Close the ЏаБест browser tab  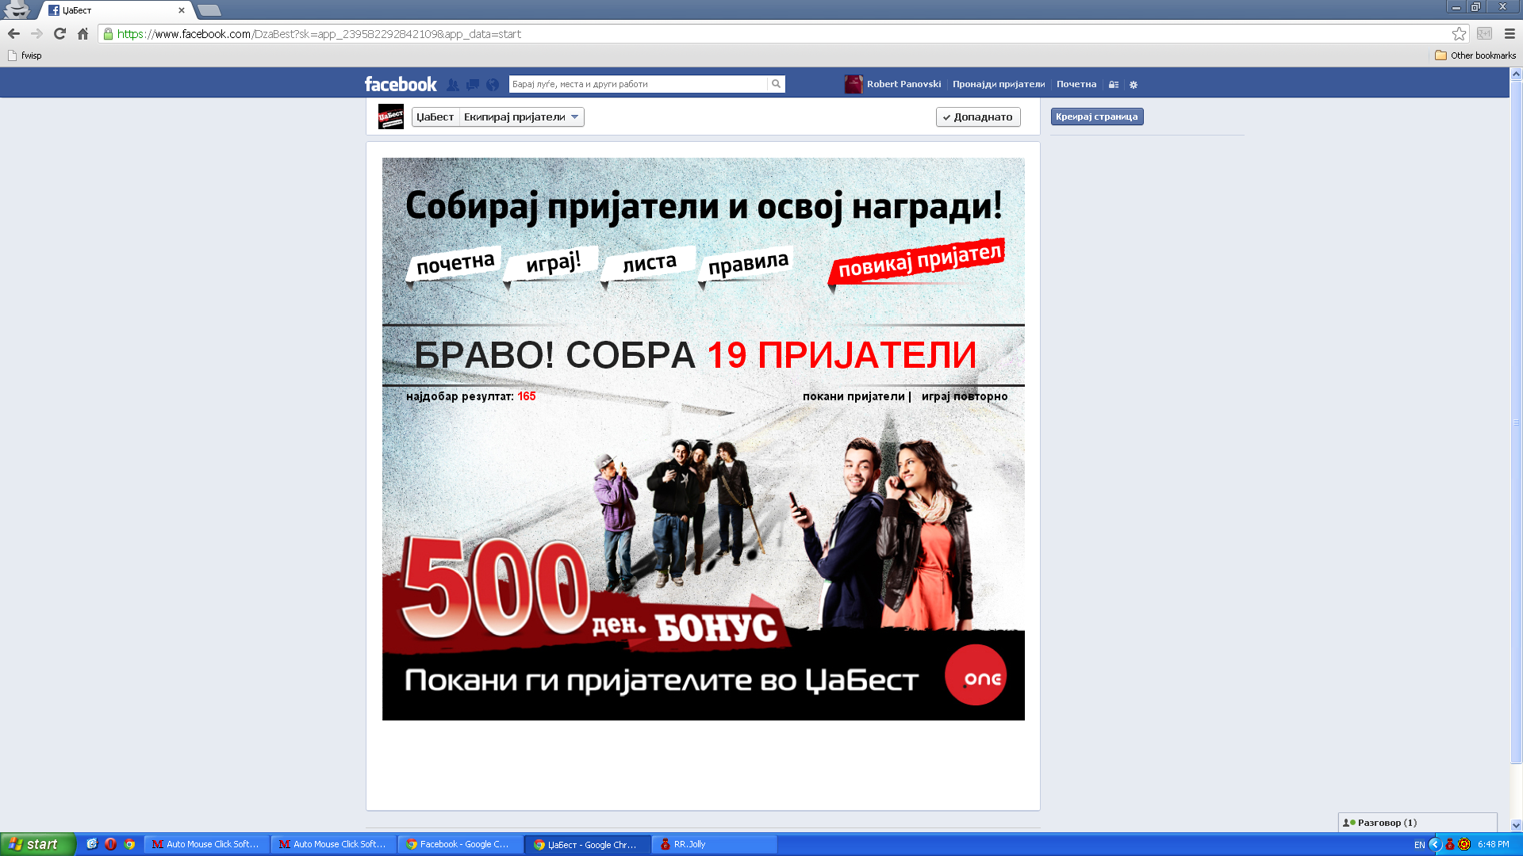point(182,10)
